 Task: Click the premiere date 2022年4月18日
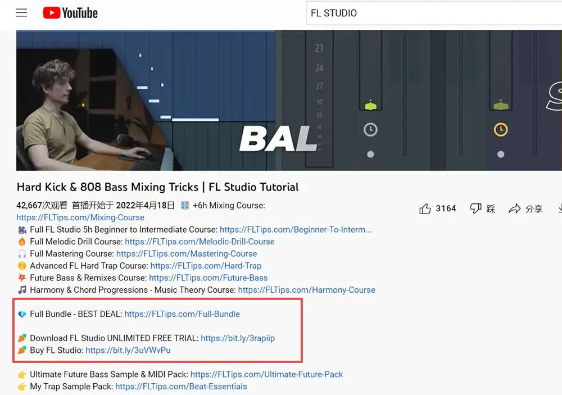click(x=145, y=206)
